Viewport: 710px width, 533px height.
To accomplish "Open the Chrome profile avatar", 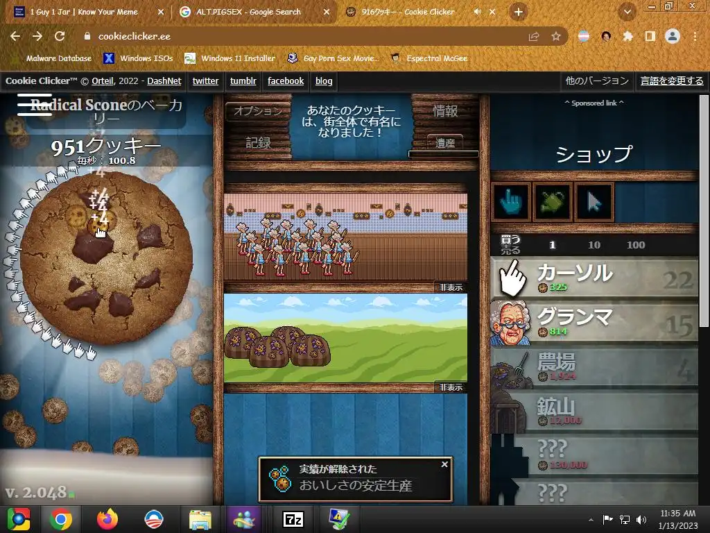I will (x=673, y=36).
